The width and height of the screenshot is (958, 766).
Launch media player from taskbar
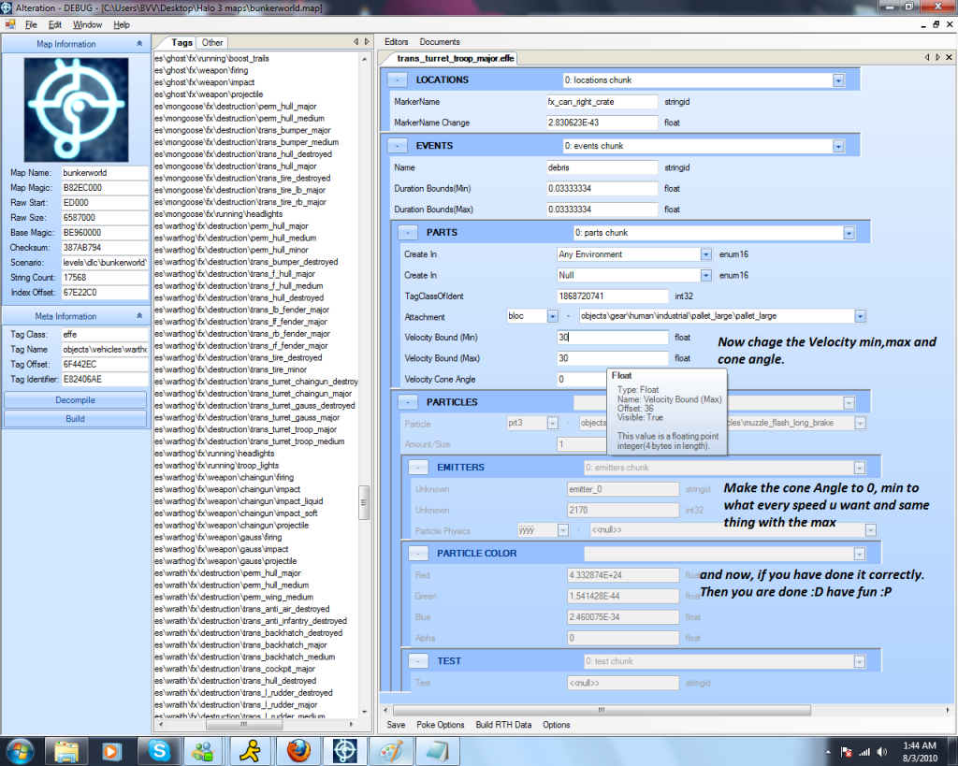111,751
